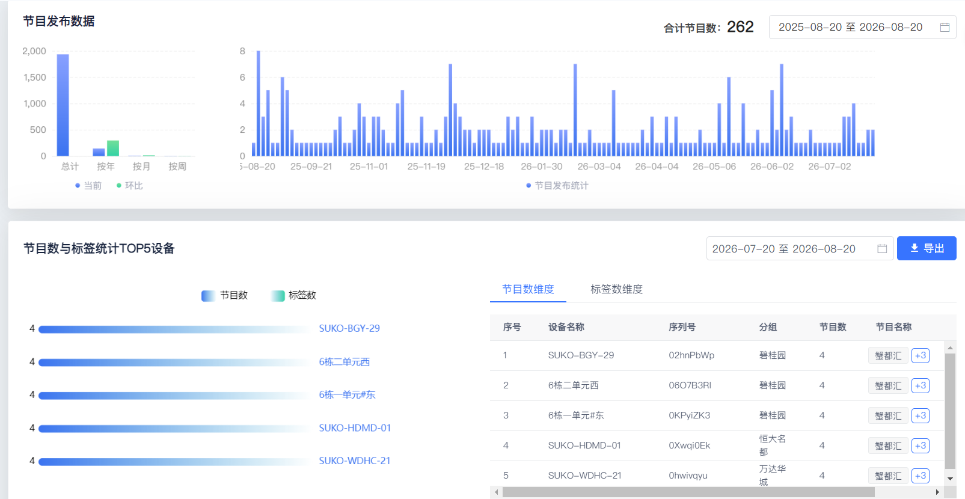Click SUKO-WDHC-21 bar chart label
Viewport: 965px width, 499px height.
[x=355, y=461]
